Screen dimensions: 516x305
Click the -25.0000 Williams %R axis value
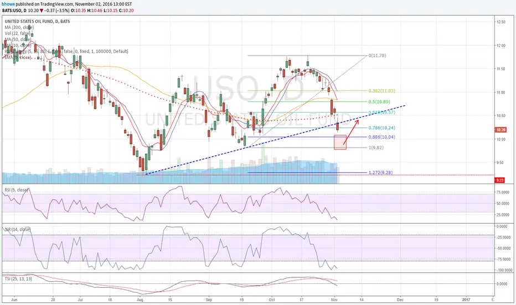point(504,237)
